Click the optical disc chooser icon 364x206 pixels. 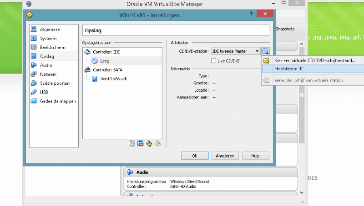pyautogui.click(x=266, y=51)
